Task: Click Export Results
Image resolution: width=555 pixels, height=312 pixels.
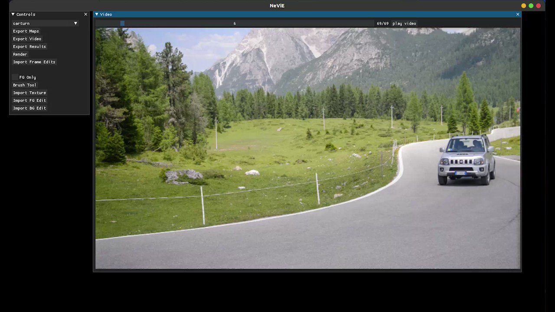Action: click(29, 46)
